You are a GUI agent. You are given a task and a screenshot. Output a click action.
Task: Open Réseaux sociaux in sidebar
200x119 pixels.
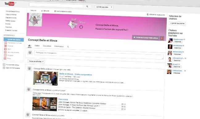click(x=10, y=21)
